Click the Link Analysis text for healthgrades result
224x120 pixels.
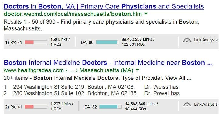click(x=205, y=105)
